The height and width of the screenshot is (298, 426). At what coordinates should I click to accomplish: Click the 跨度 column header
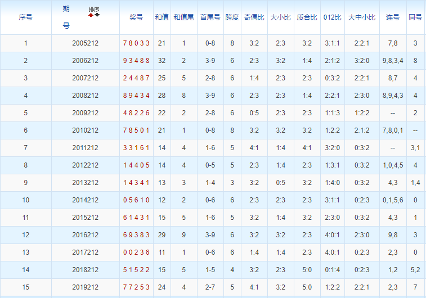[232, 17]
